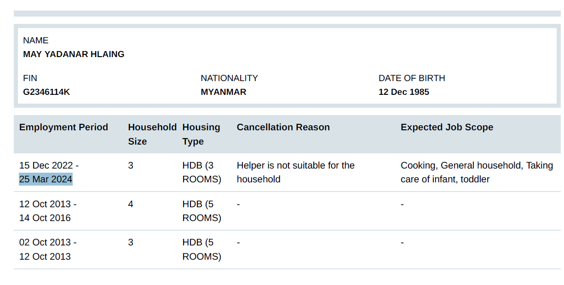
Task: Click the Expected Job Scope column header
Action: coord(447,128)
